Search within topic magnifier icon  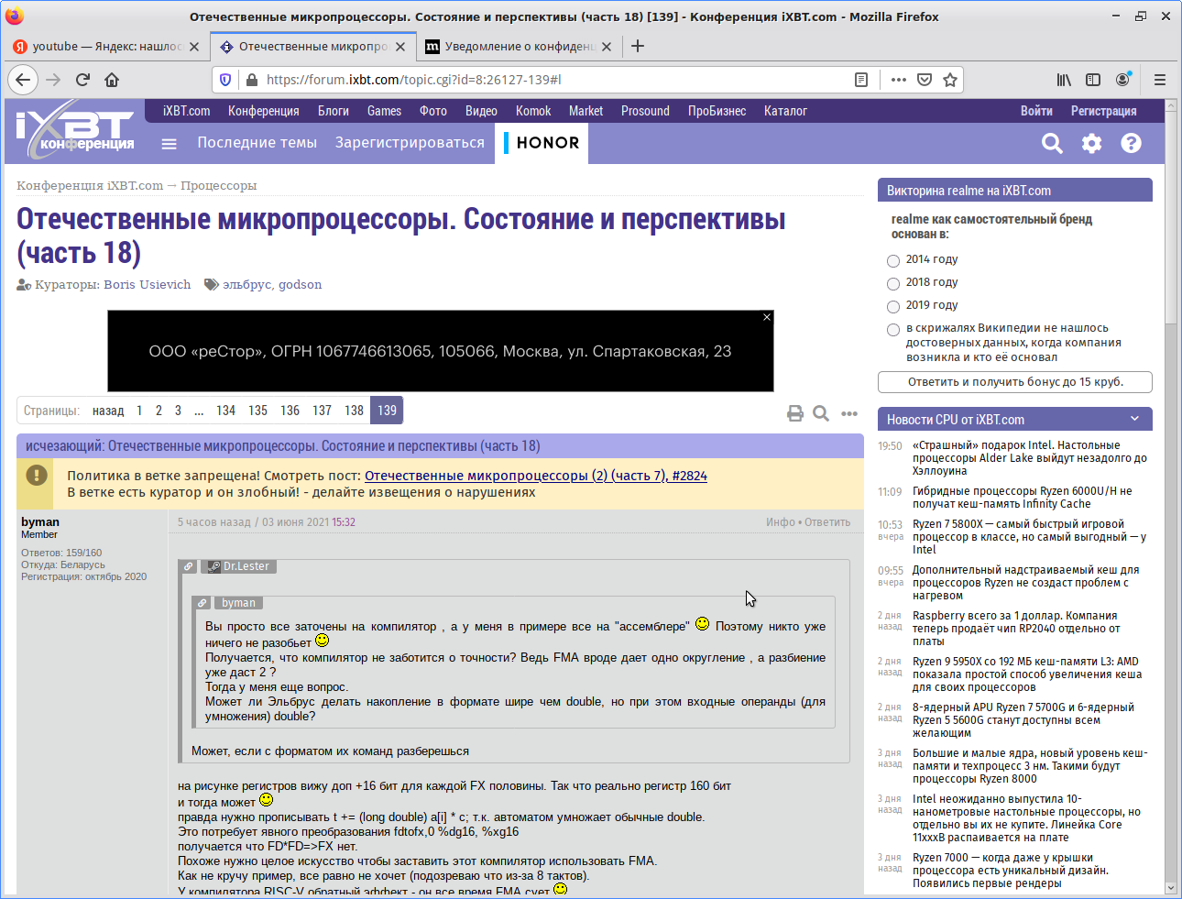821,413
